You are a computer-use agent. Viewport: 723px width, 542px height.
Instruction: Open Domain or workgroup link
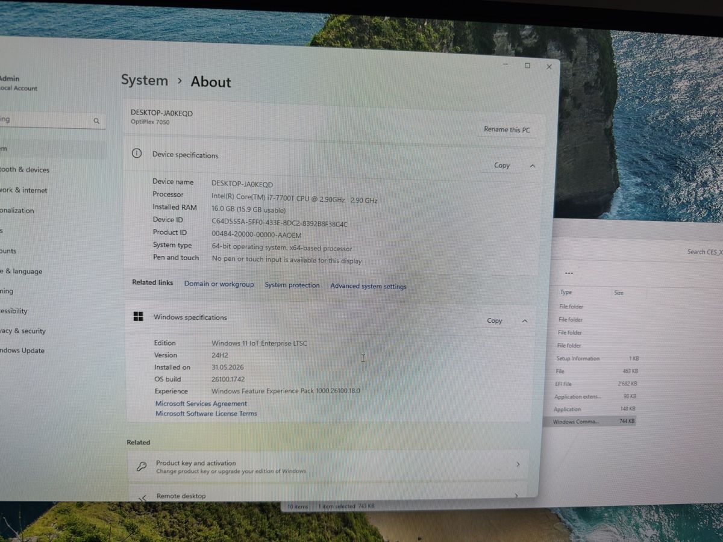point(219,284)
